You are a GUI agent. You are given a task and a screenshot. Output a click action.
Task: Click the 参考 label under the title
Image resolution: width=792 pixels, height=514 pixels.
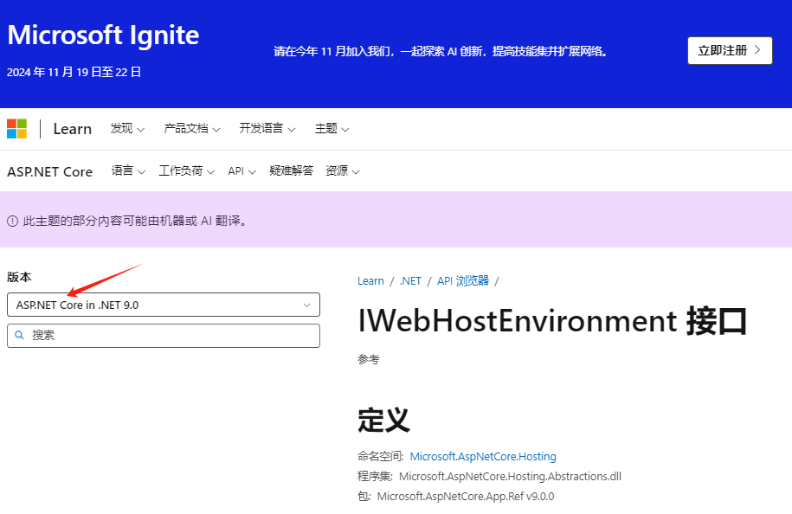point(368,359)
